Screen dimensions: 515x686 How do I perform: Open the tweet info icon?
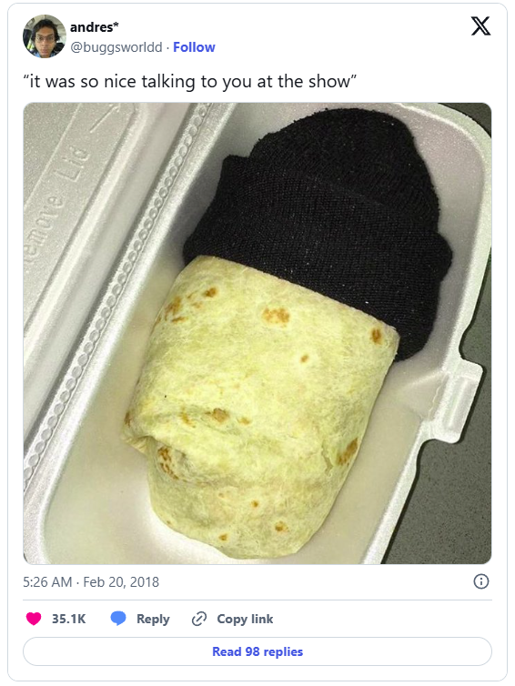(x=480, y=581)
